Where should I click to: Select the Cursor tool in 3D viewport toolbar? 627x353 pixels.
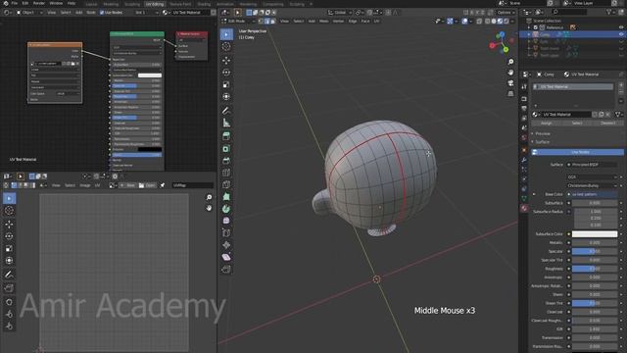226,46
